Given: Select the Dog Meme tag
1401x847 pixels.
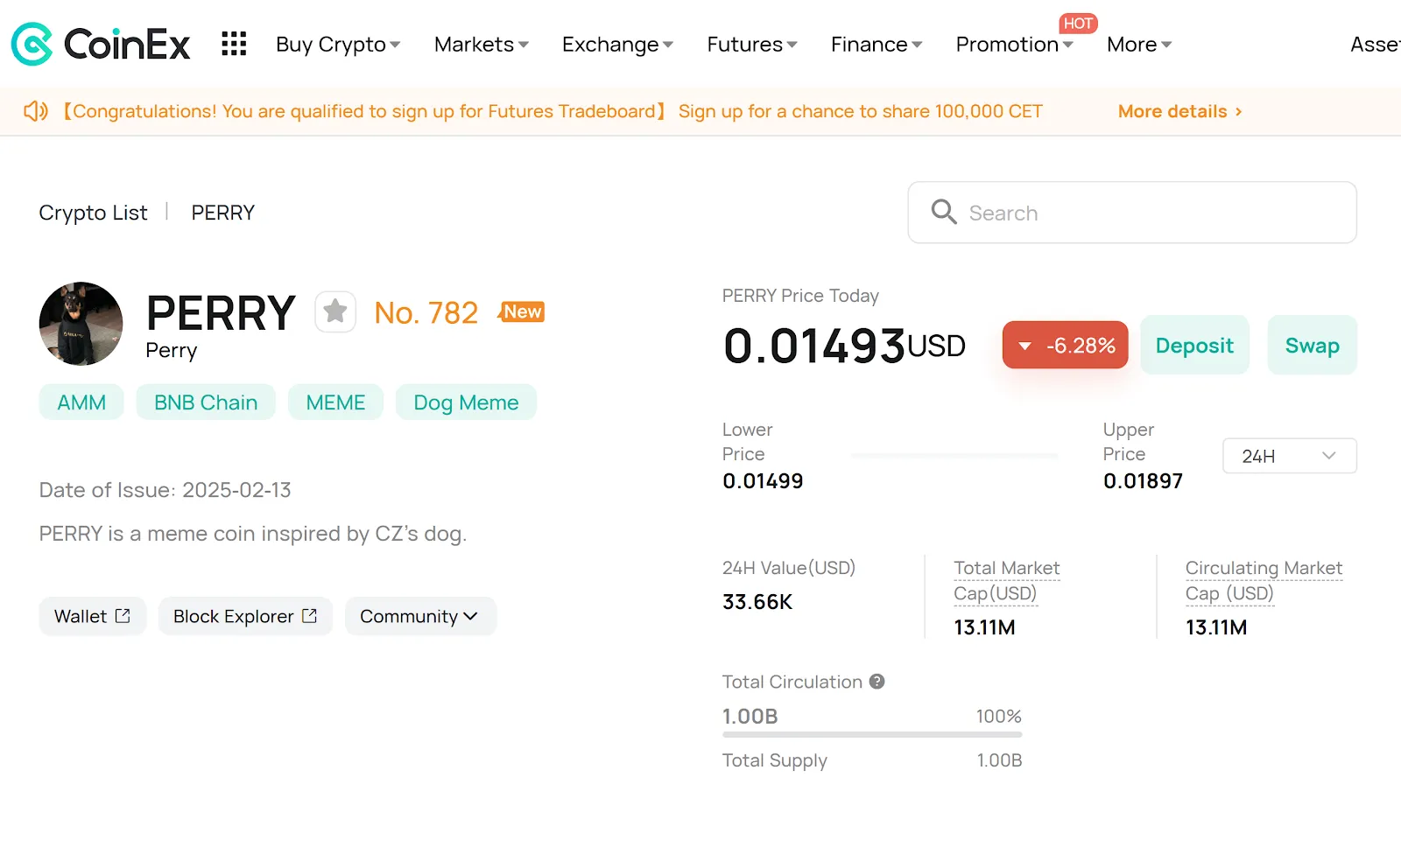Looking at the screenshot, I should point(466,402).
